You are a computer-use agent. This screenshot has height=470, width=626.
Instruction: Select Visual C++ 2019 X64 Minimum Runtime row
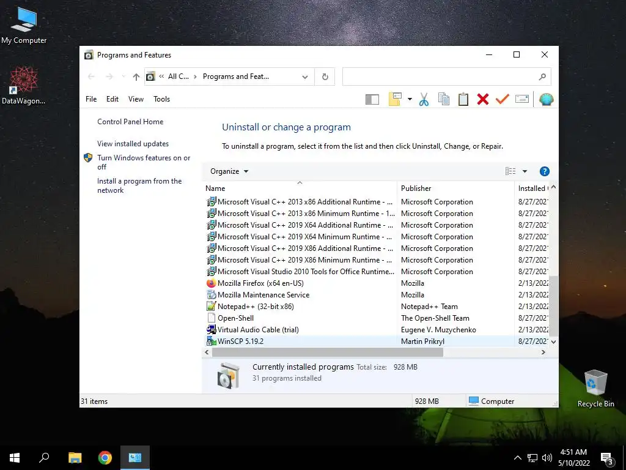(375, 237)
